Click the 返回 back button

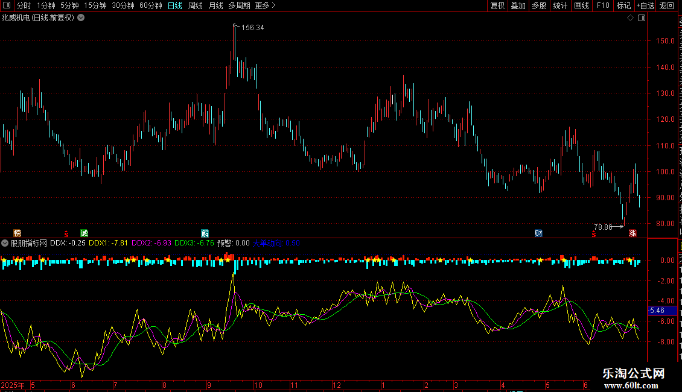(667, 5)
